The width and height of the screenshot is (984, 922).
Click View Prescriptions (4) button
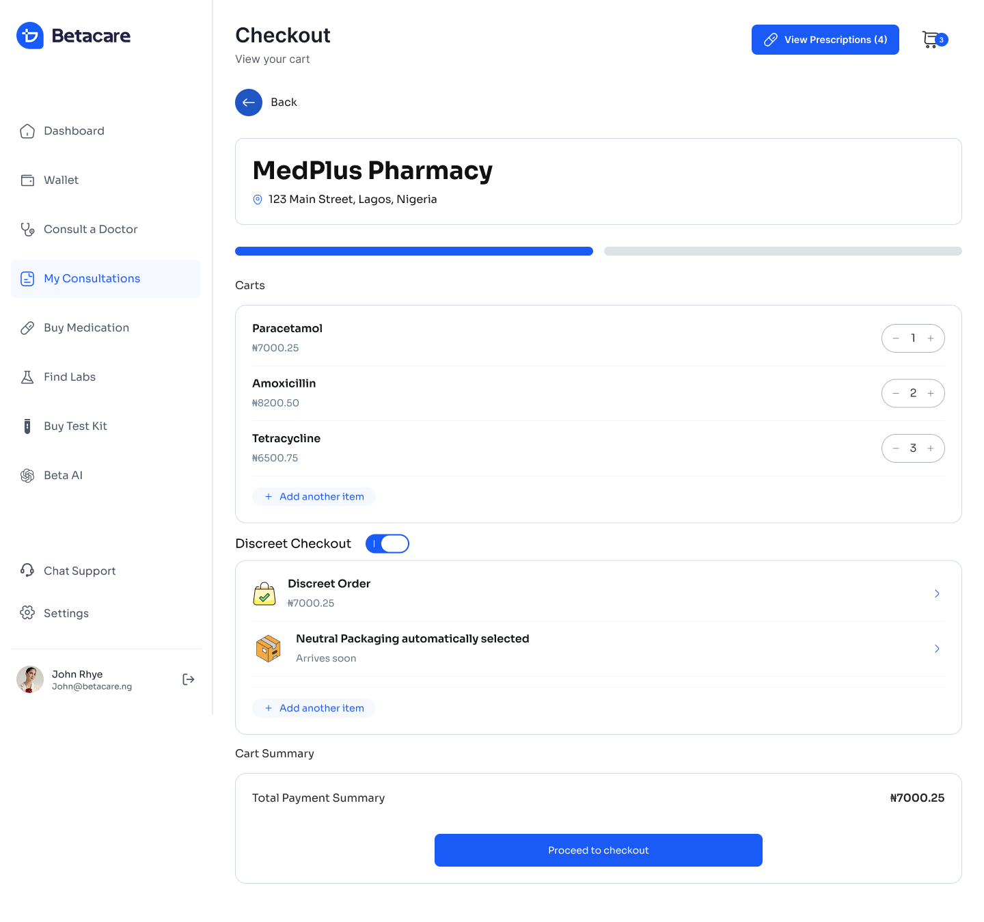(825, 40)
